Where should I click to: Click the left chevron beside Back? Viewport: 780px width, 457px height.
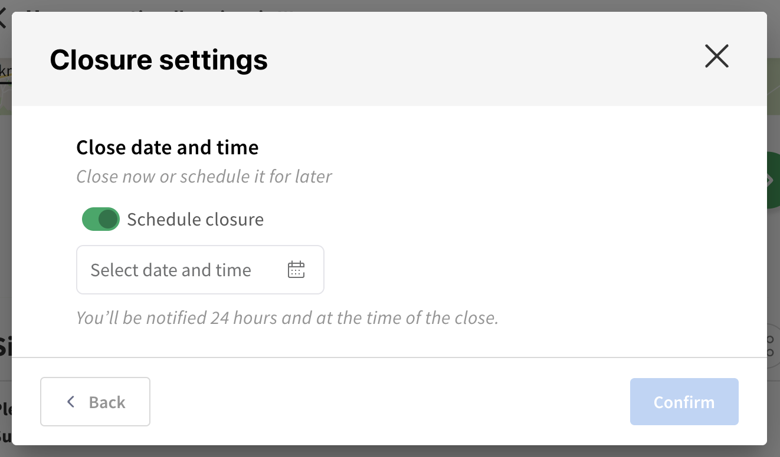pyautogui.click(x=71, y=402)
